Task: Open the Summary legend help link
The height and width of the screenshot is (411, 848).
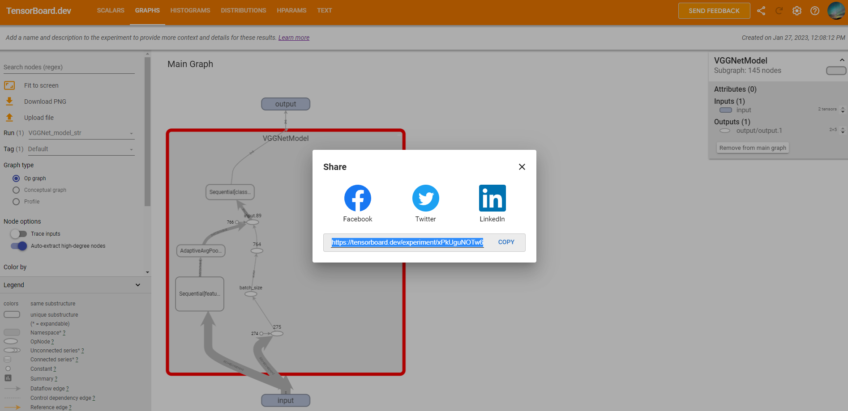Action: coord(56,379)
